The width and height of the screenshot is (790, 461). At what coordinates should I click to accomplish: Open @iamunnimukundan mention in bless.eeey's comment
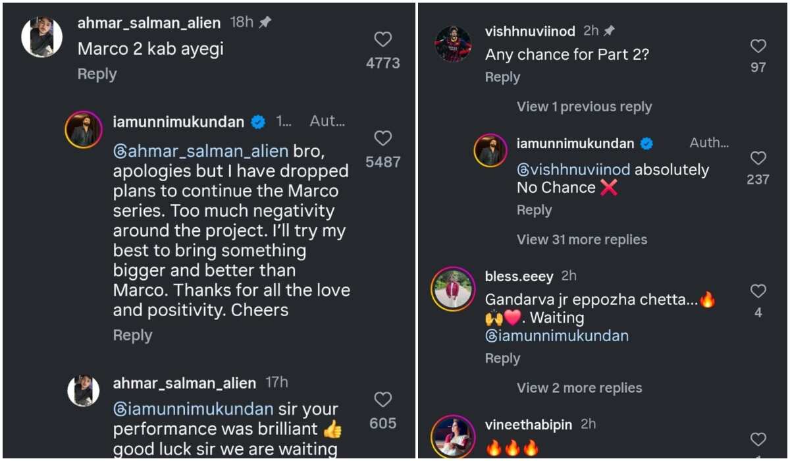(x=556, y=336)
